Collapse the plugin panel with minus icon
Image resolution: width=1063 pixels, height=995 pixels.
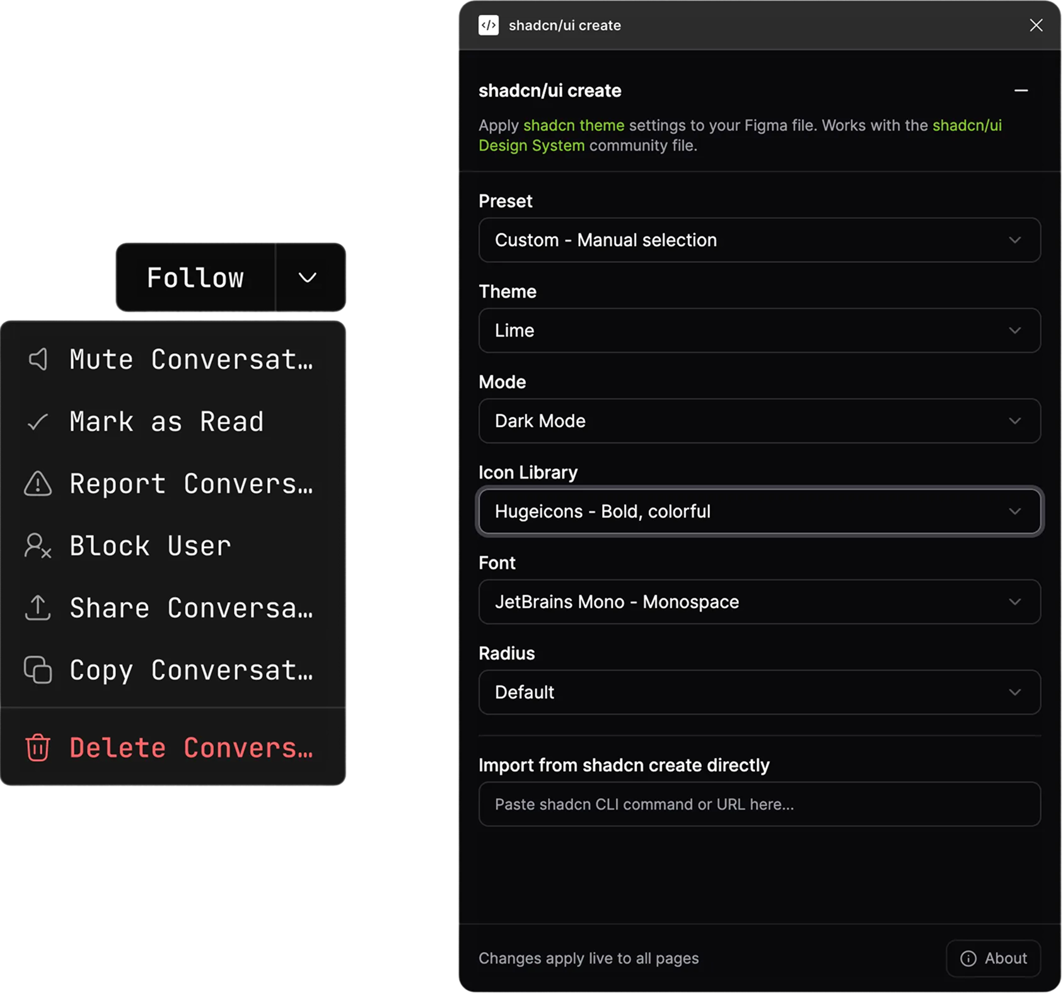[x=1021, y=91]
